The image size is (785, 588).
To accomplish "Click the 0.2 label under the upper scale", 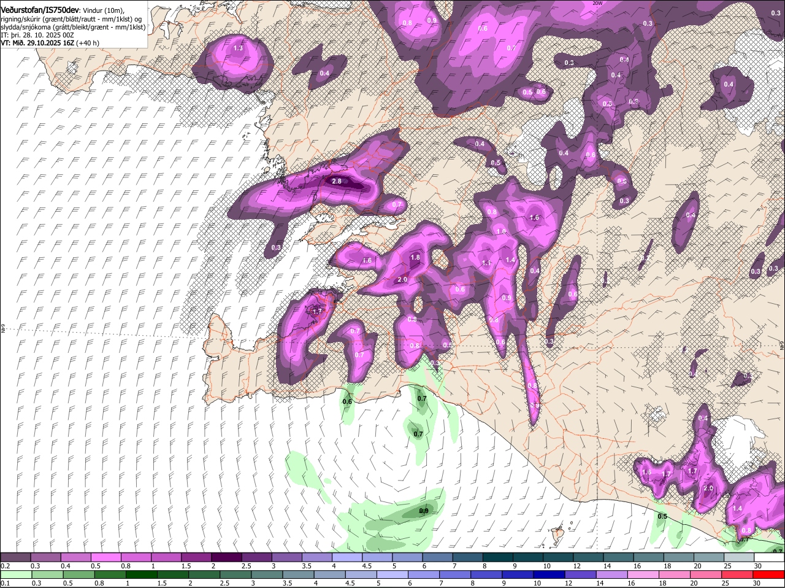I will click(x=5, y=565).
